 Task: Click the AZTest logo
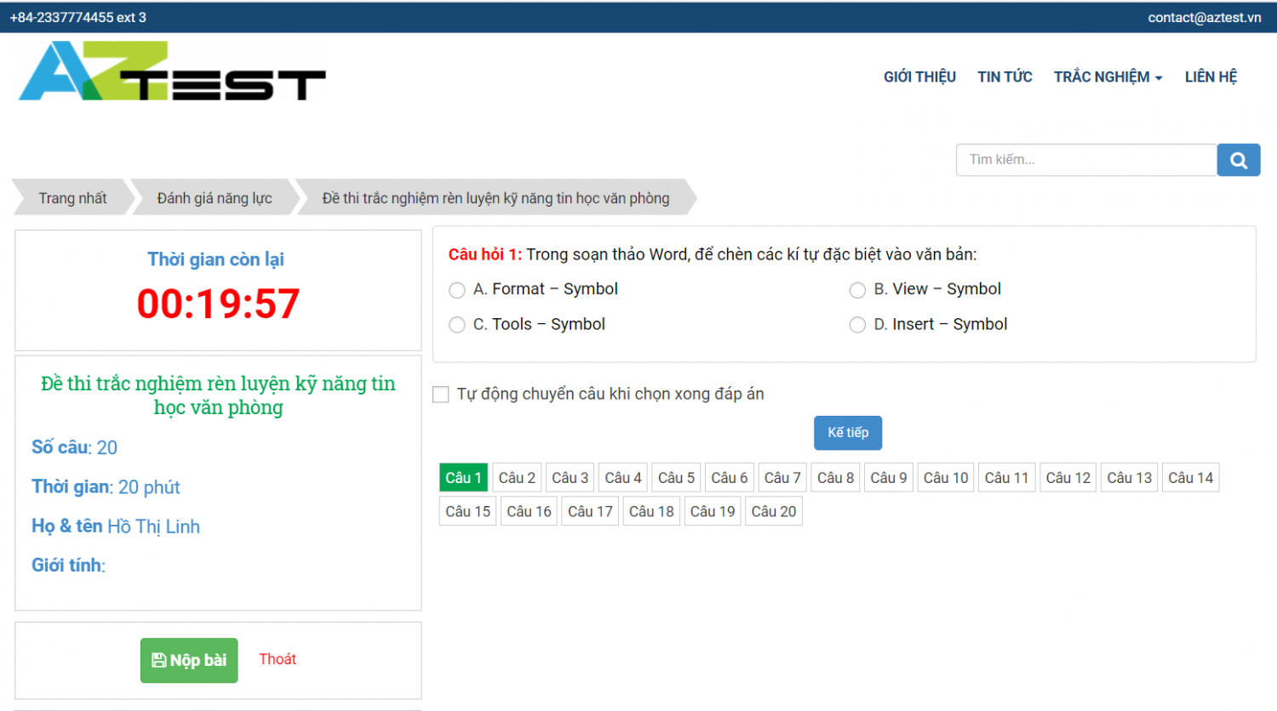click(172, 71)
